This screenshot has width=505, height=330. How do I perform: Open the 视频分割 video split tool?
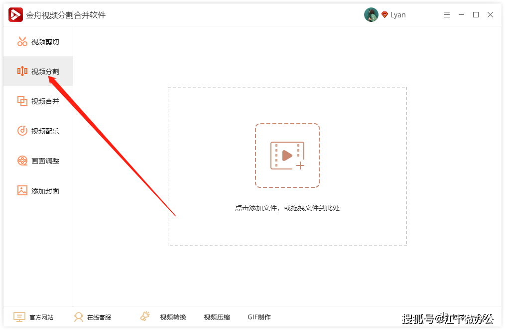click(x=36, y=71)
